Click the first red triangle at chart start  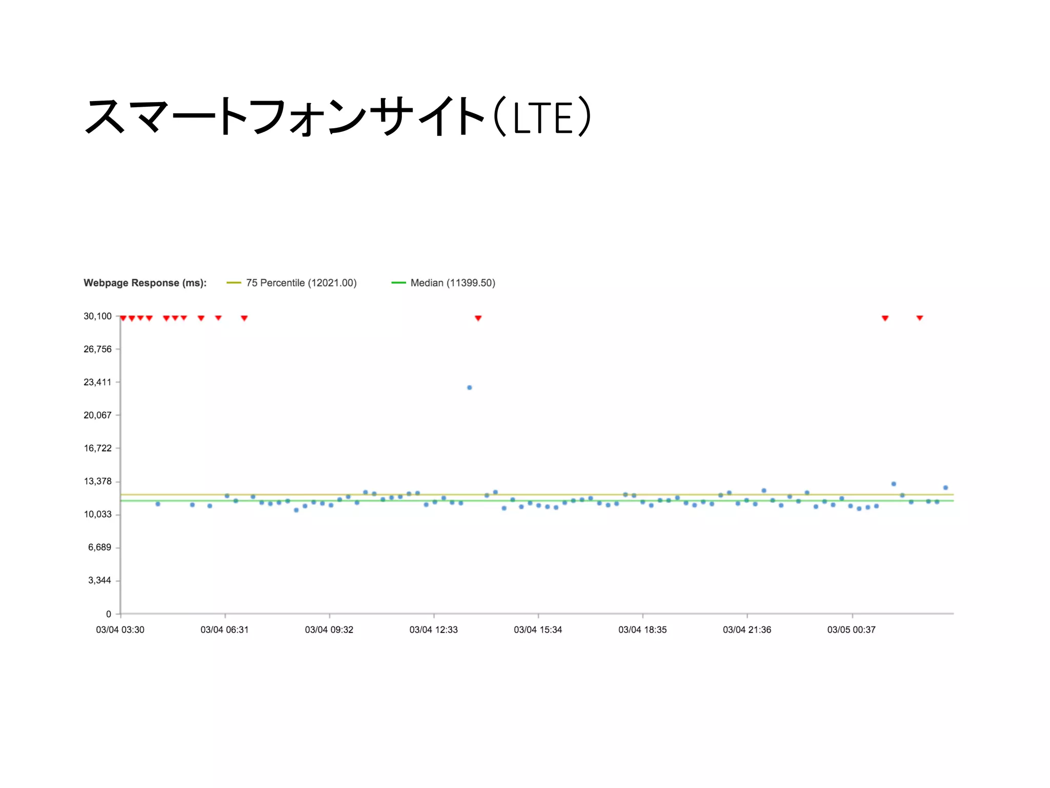pyautogui.click(x=123, y=318)
